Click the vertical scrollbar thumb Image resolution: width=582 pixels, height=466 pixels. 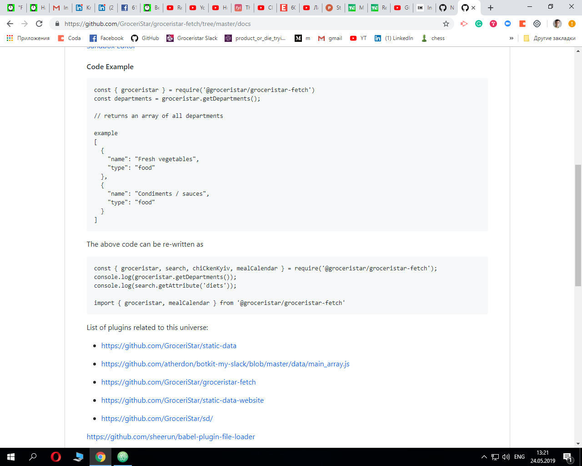point(578,225)
